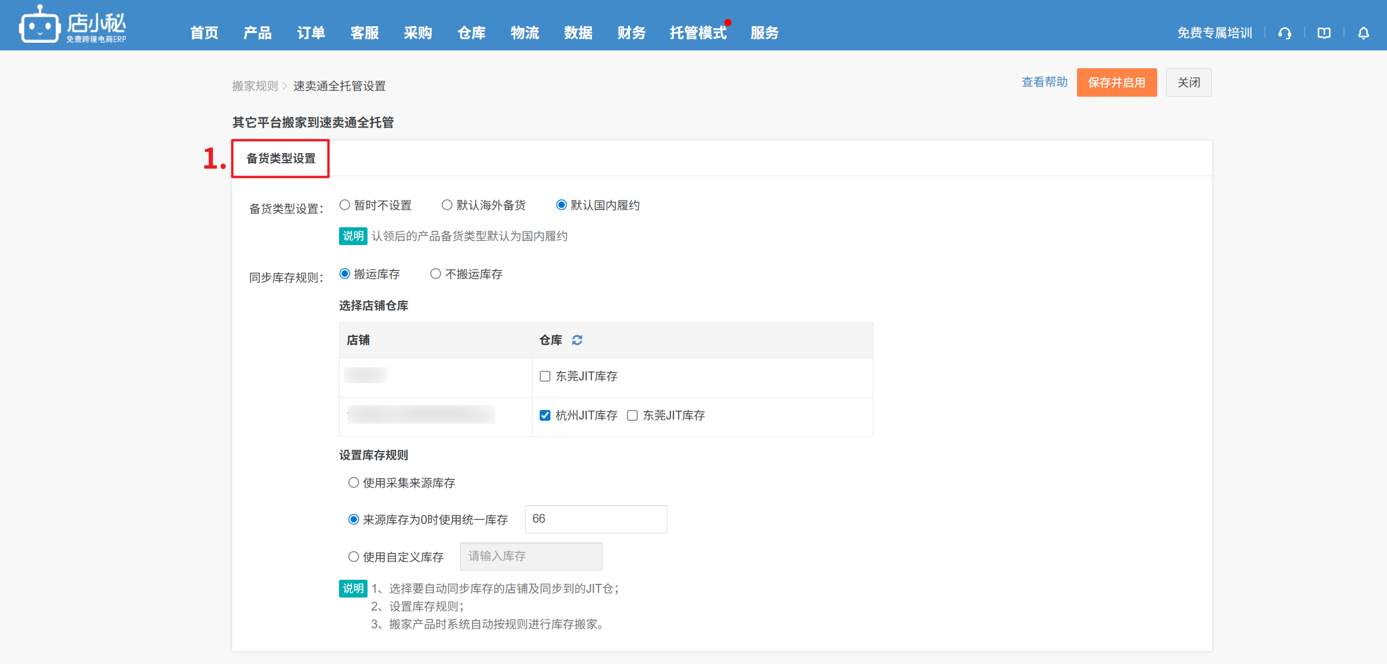
Task: Click the notification bell icon
Action: [1364, 33]
